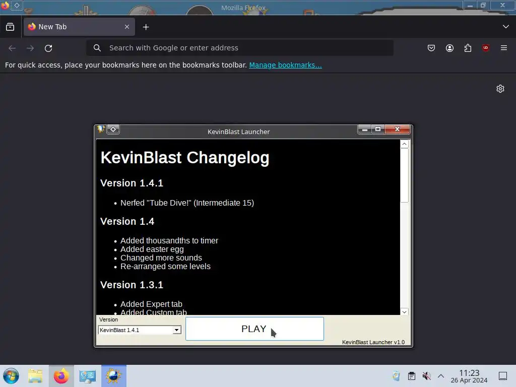Click the Firefox window menu diamond icon
This screenshot has width=516, height=387.
pos(17,5)
